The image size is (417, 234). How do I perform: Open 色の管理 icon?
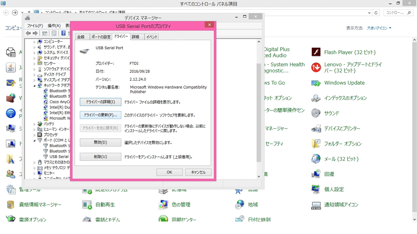(163, 205)
